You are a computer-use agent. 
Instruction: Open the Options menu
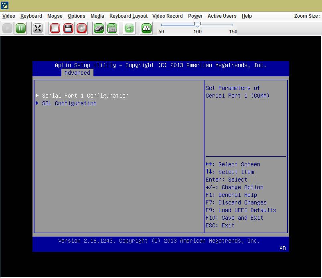click(x=77, y=16)
